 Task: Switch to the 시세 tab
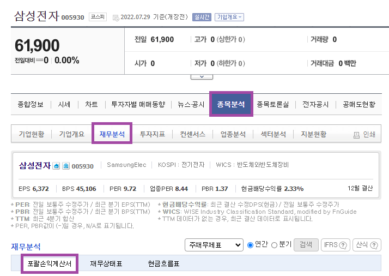tap(64, 104)
